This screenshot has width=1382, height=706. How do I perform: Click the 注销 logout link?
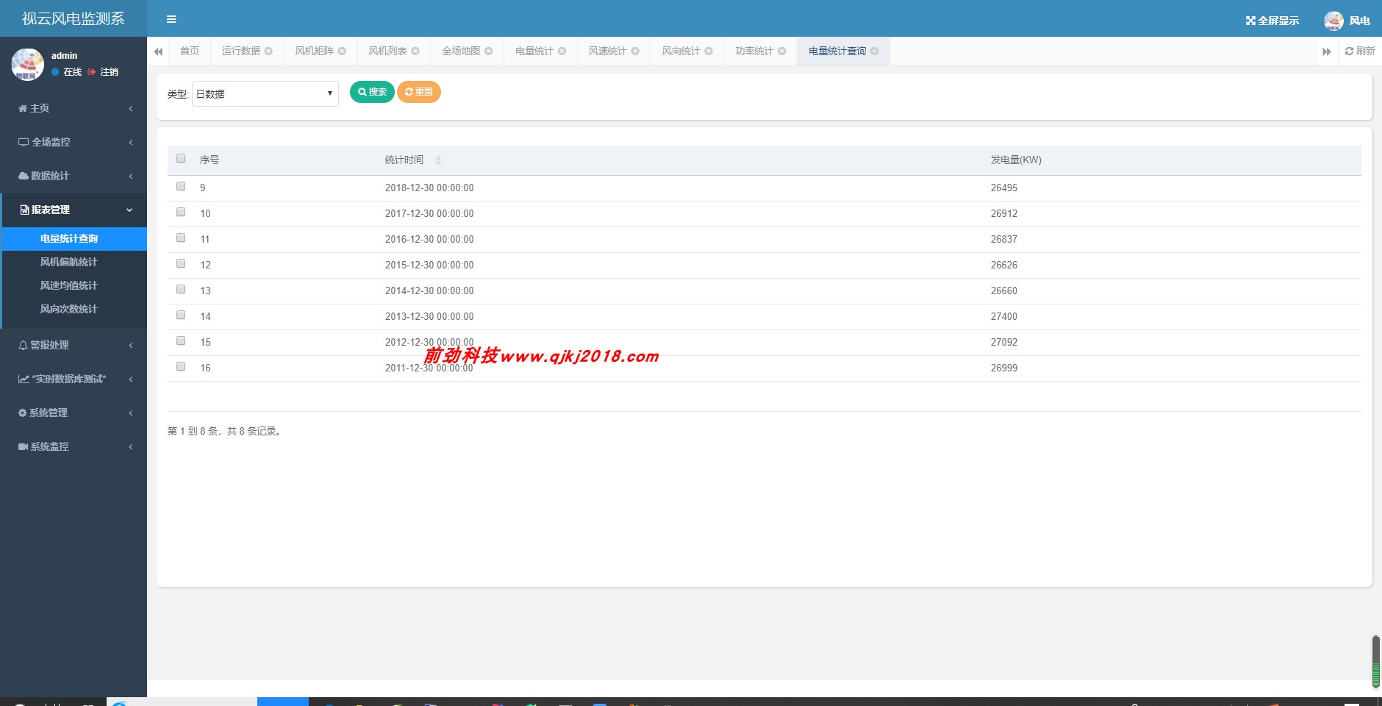pos(108,72)
